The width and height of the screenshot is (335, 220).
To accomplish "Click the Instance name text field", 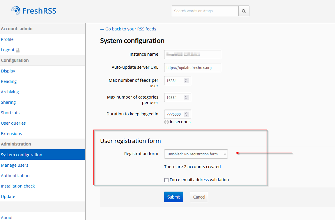I will [x=192, y=54].
